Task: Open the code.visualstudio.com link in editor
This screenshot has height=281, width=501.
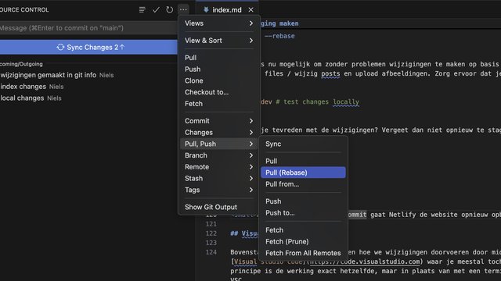Action: pos(365,261)
